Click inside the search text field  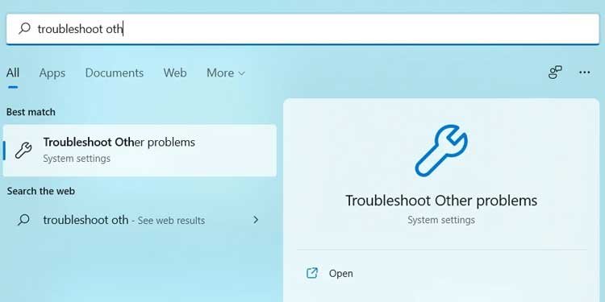click(302, 29)
